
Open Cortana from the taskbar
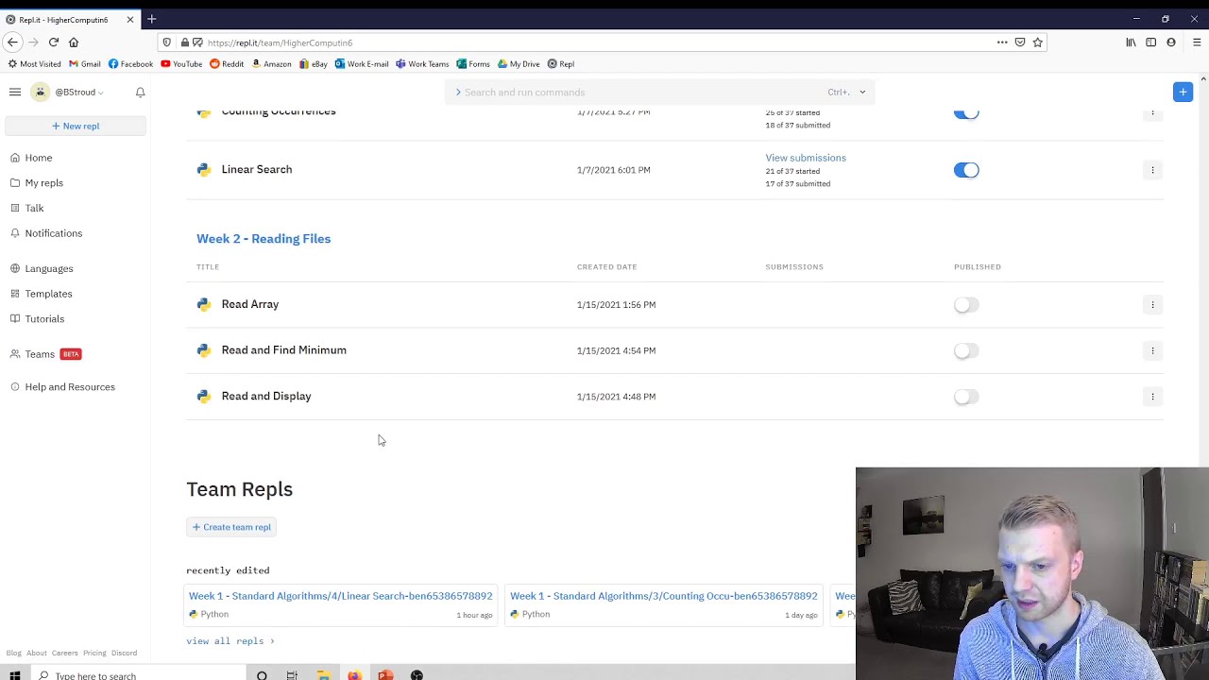[x=262, y=675]
